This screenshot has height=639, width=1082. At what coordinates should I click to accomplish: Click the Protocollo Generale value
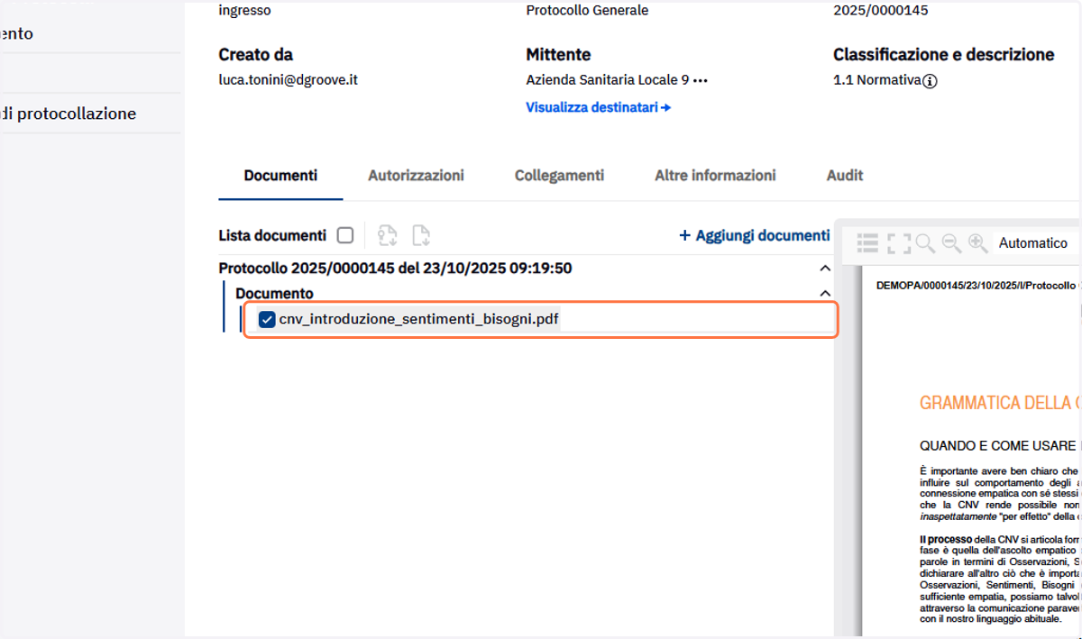pos(587,11)
